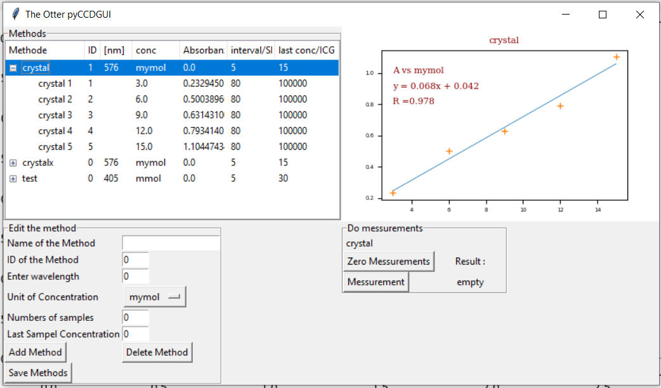Expand the test method tree node
Screen dimensions: 661x388
[x=13, y=178]
